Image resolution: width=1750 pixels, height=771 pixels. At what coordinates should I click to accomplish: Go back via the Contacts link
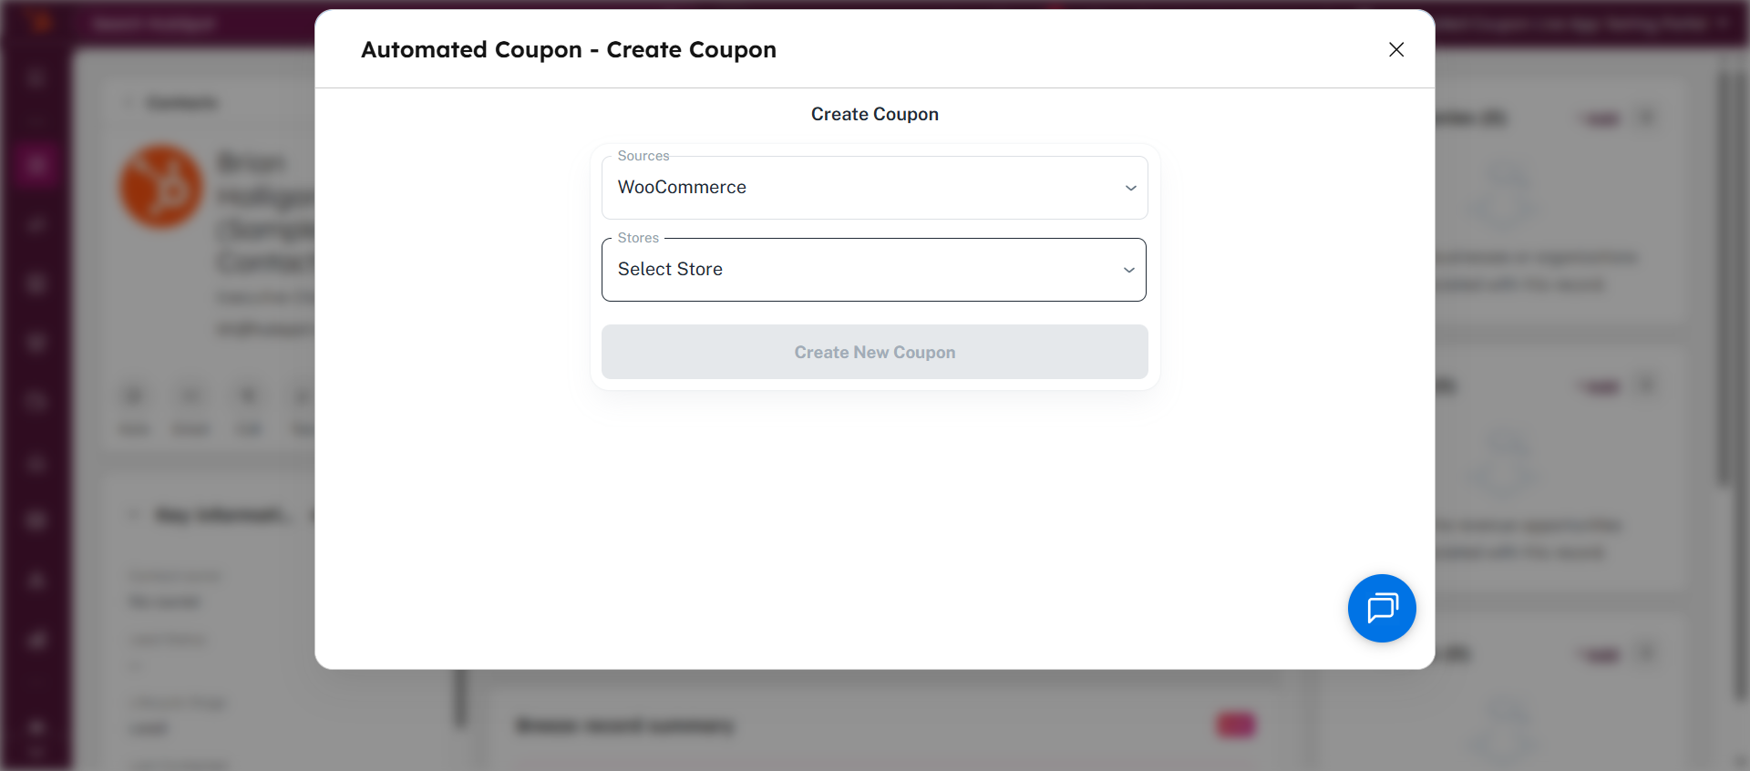pos(181,103)
